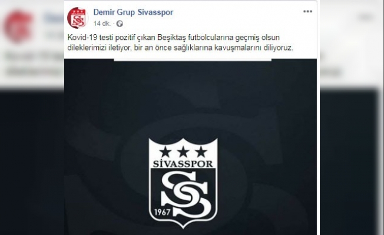Viewport: 384px width, 235px height.
Task: Click the globe public privacy icon
Action: [x=120, y=23]
